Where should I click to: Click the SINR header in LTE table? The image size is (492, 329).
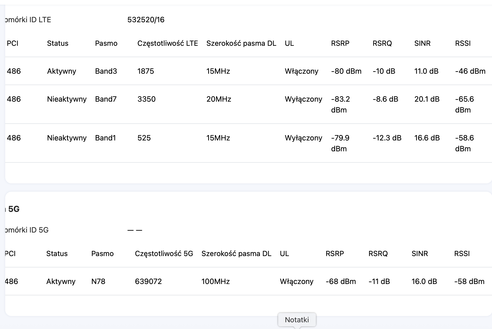422,43
